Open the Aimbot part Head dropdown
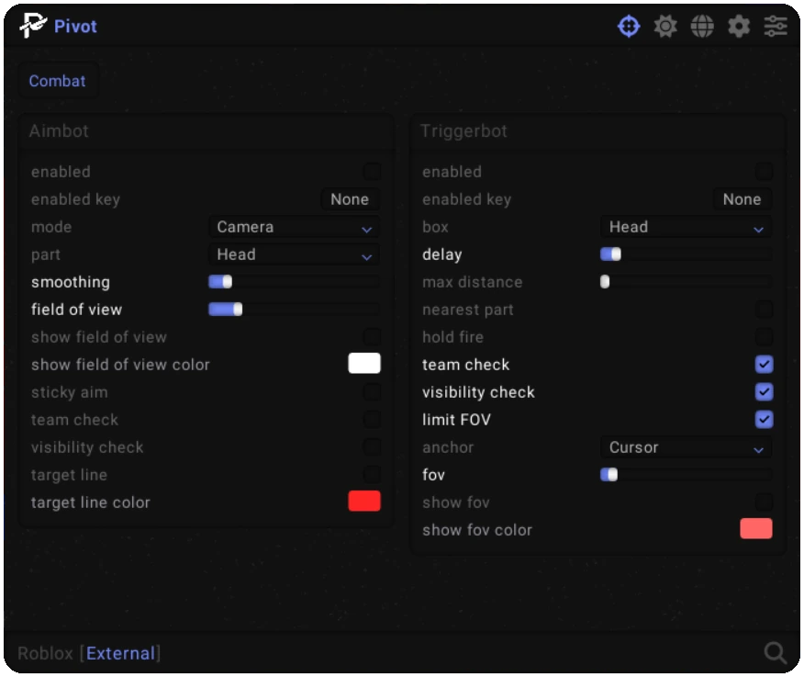Screen dimensions: 804x677 click(x=295, y=254)
